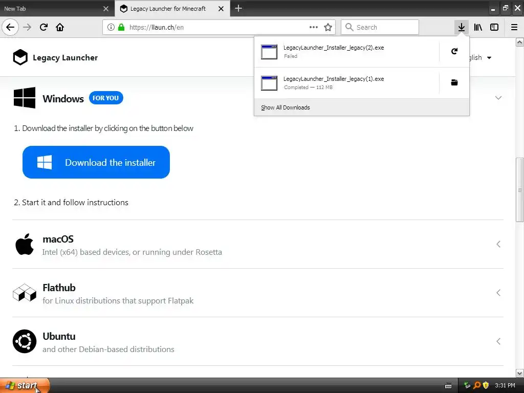
Task: Close the Legacy Launcher for Minecraft tab
Action: 221,9
